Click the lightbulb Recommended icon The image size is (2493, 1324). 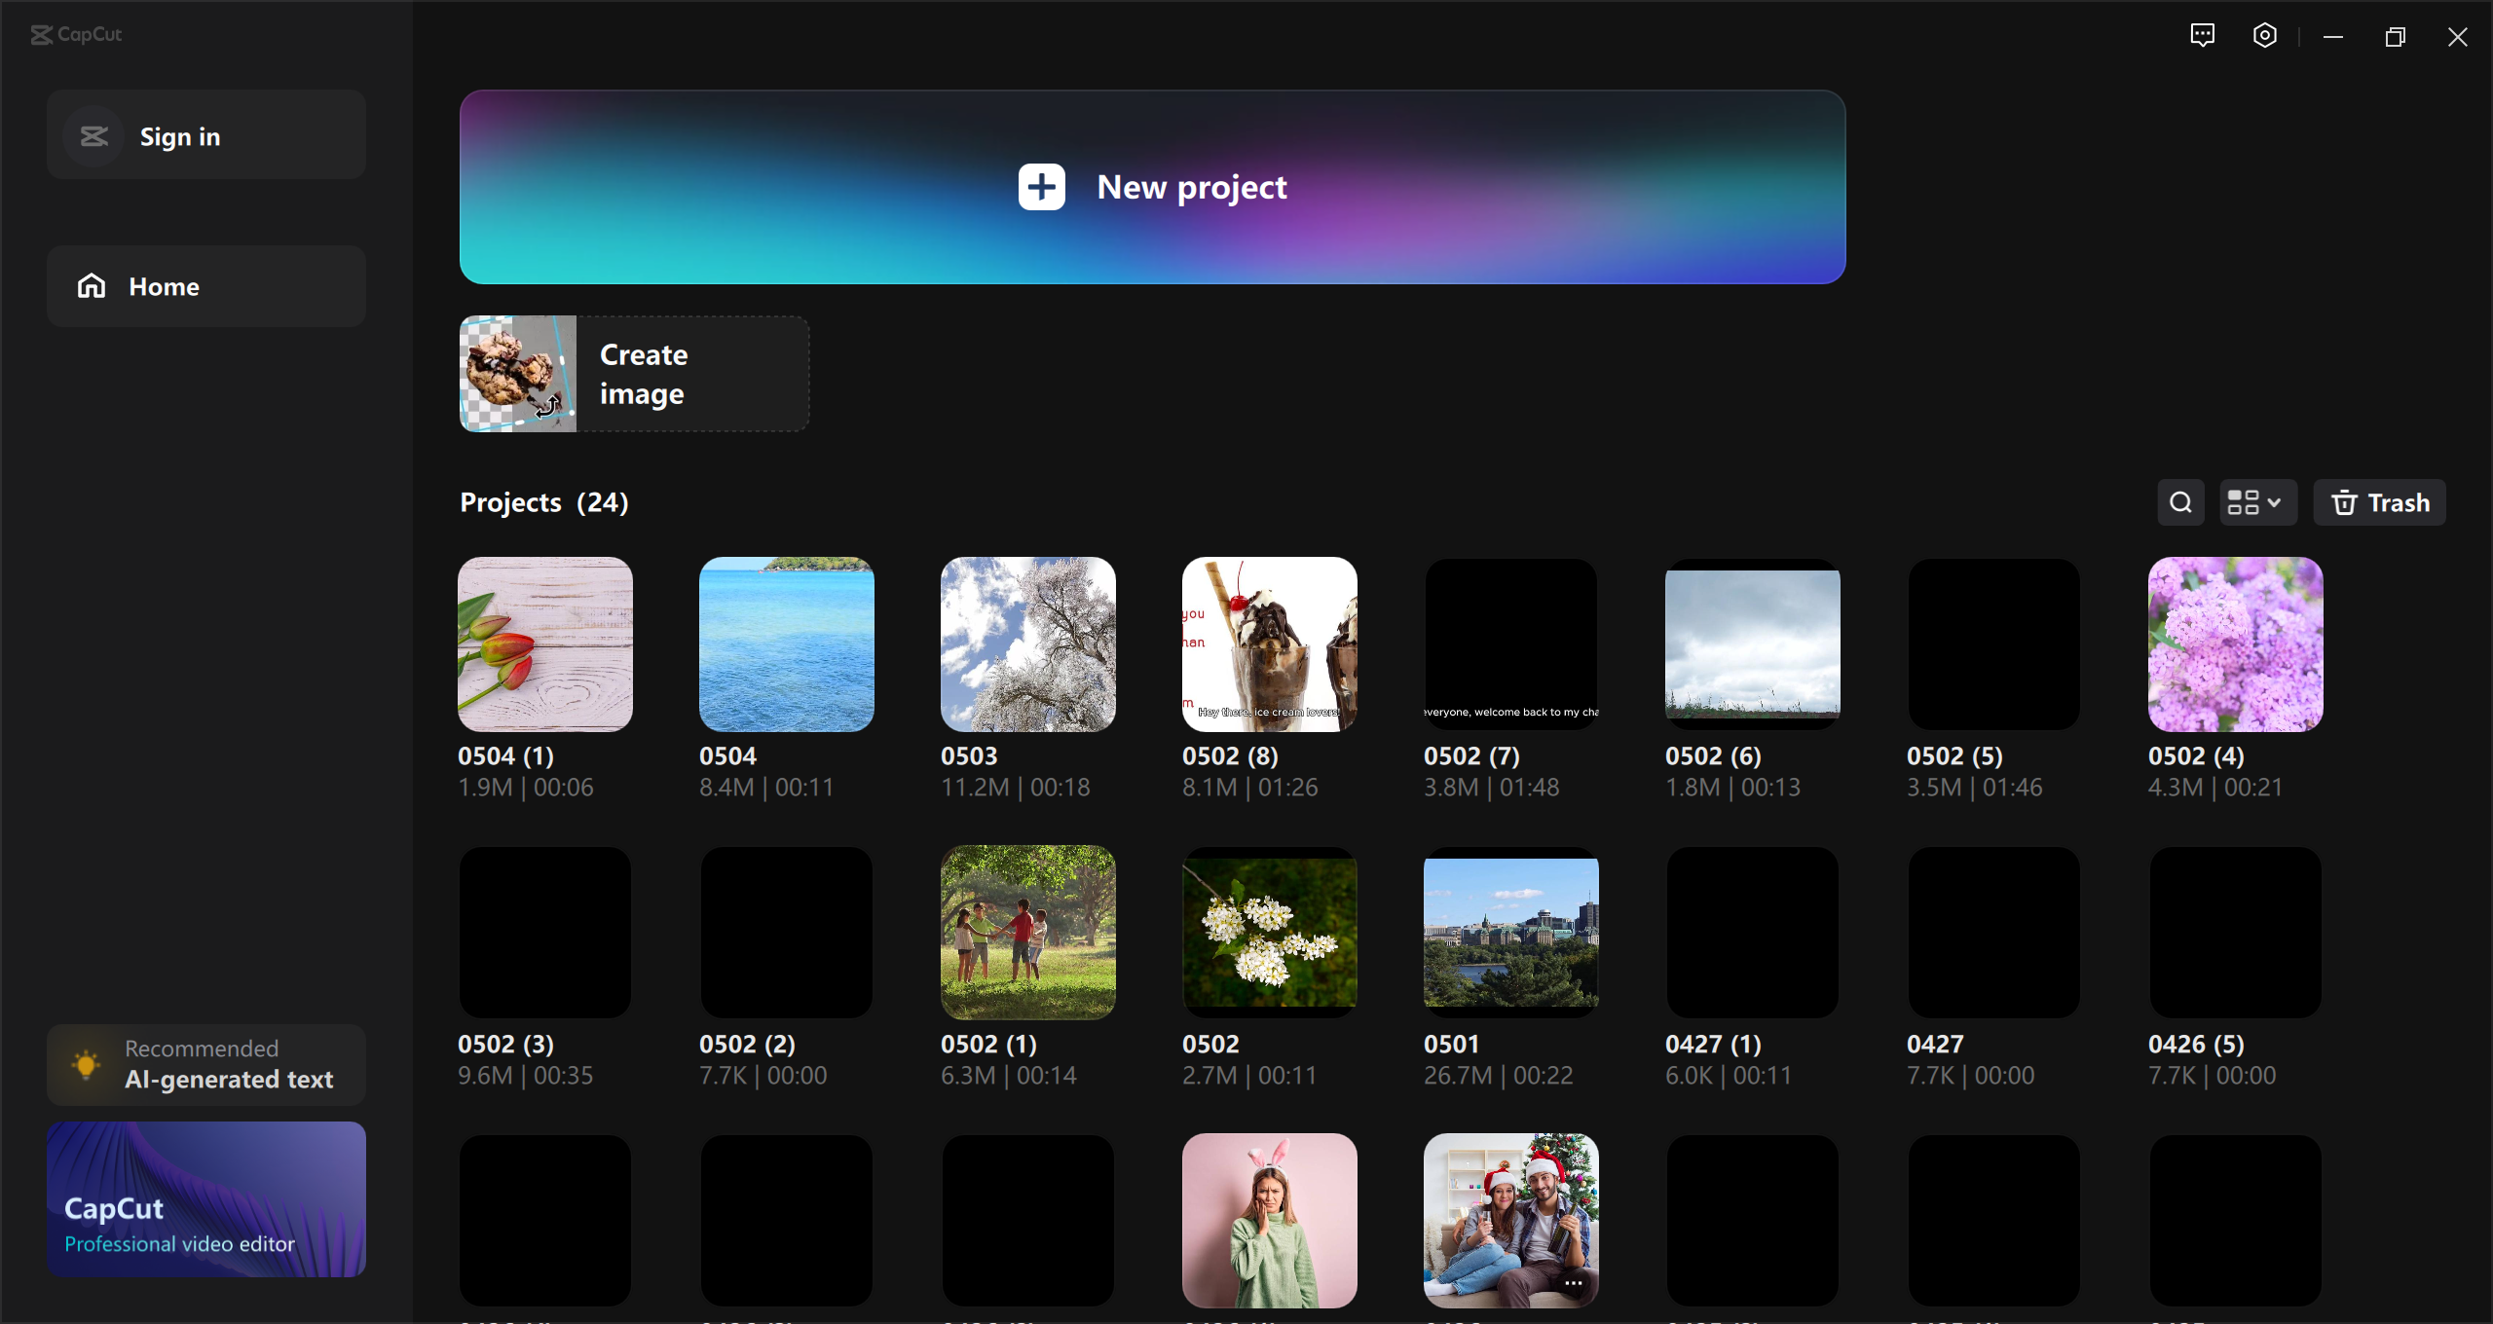click(x=86, y=1064)
